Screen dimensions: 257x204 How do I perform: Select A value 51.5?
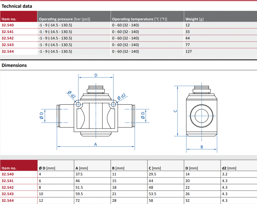tap(79, 187)
